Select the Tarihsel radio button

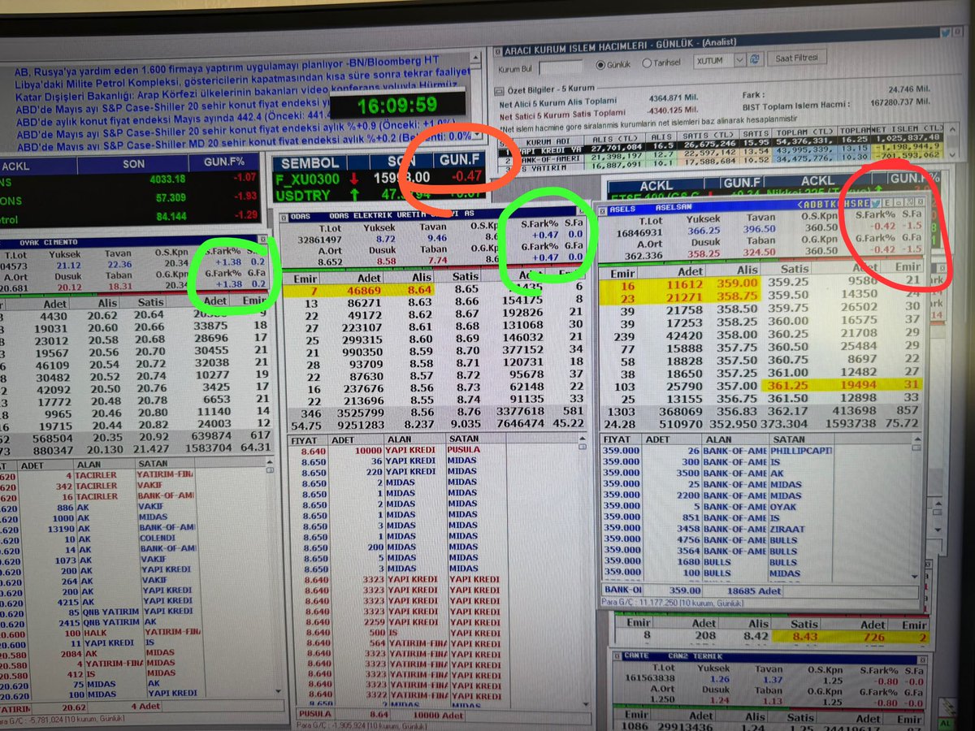[x=647, y=63]
